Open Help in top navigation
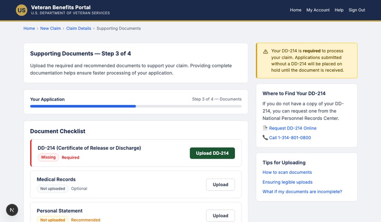Viewport: 381px width, 222px height. pos(339,10)
